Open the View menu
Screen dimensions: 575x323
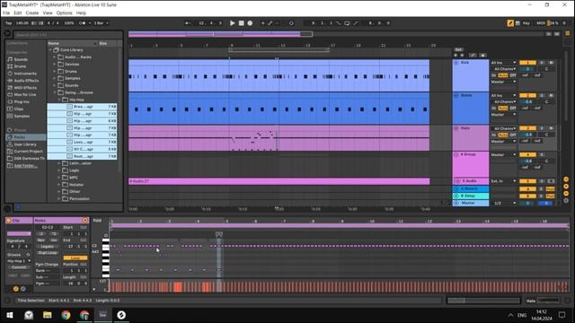48,13
